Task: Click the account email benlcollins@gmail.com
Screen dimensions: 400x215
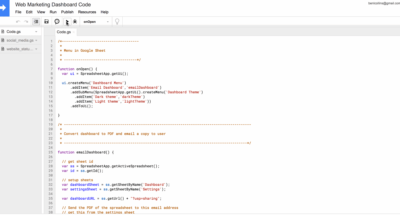Action: (x=384, y=3)
